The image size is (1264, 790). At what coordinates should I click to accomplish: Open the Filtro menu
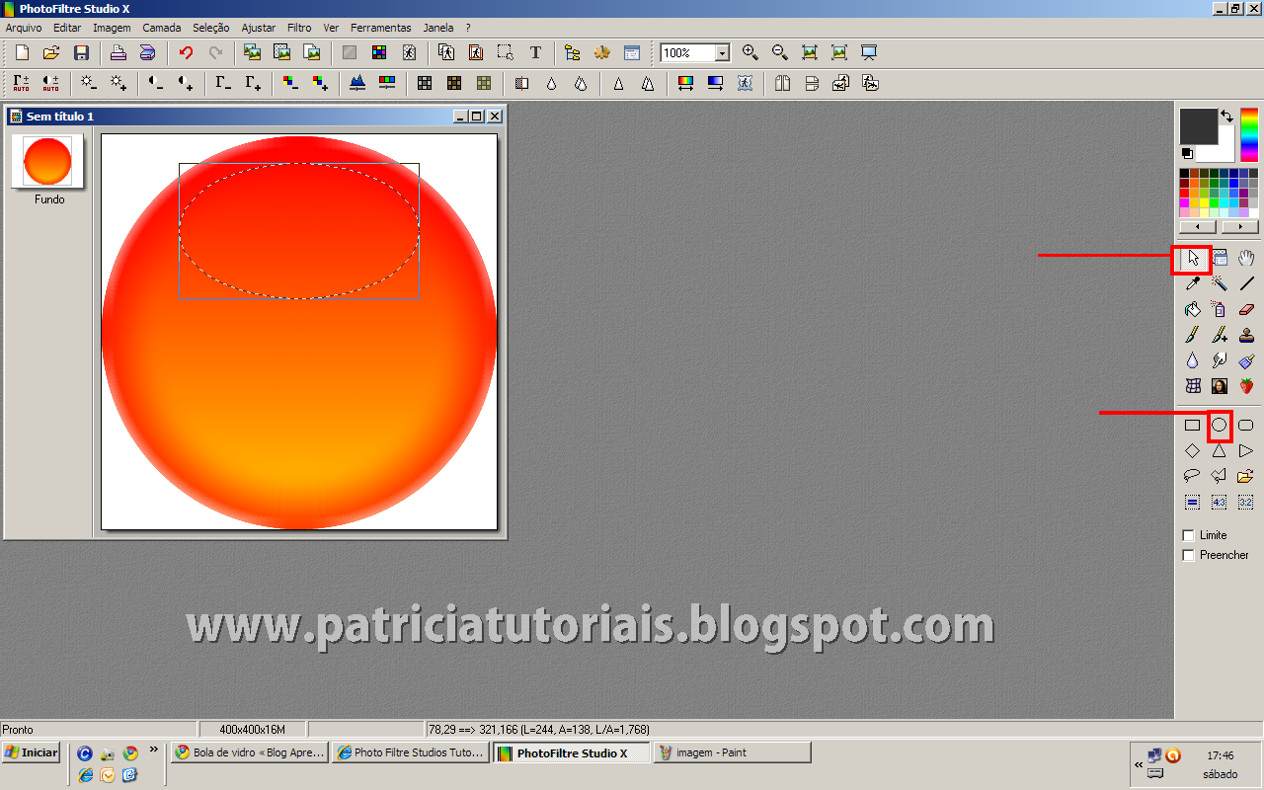click(x=299, y=28)
